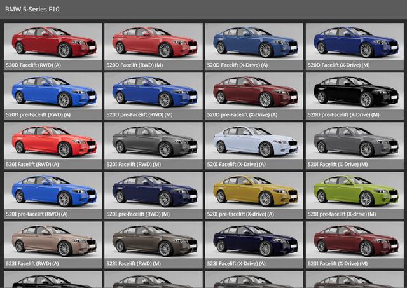The width and height of the screenshot is (407, 288).
Task: Select the red 520D Facelift (RWD) (A) car thumbnail
Action: pos(53,41)
